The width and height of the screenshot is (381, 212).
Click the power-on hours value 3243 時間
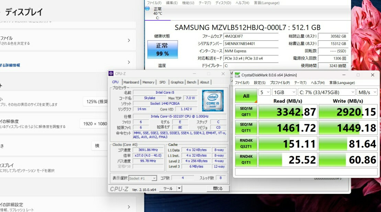(333, 66)
